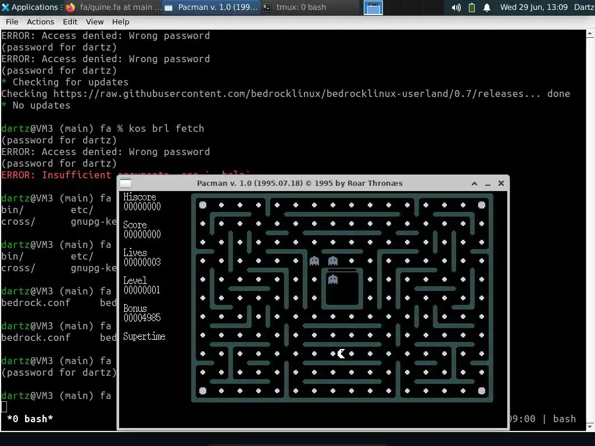Click the workspace switcher icon in the panel

[373, 8]
